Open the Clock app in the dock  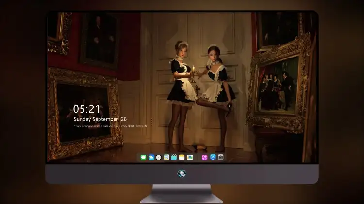(x=159, y=158)
